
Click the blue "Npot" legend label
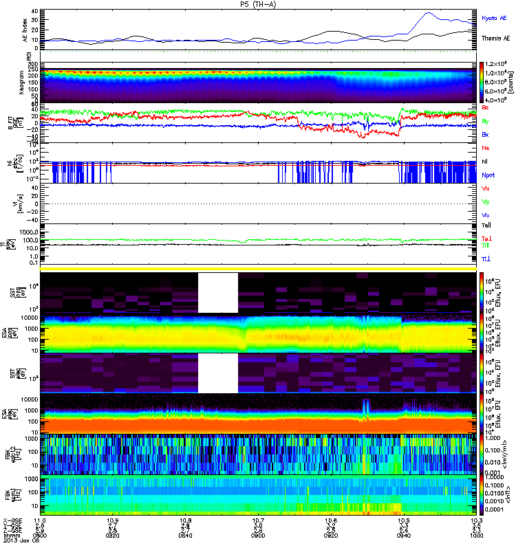(488, 175)
